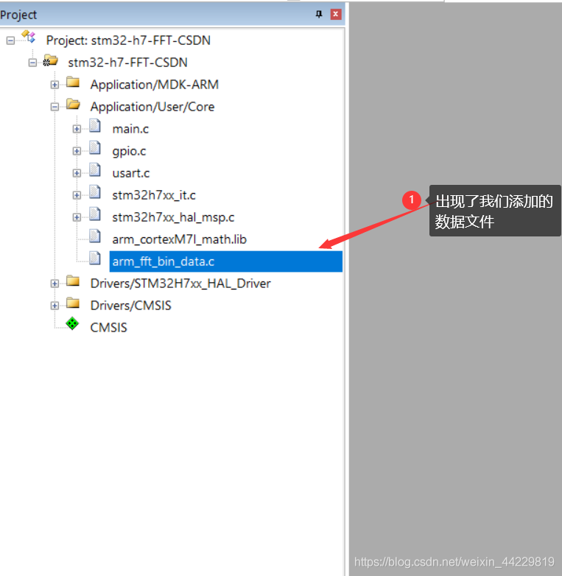Select Drivers/STM32H7xx_HAL_Driver group label
Screen dimensions: 562x576
[180, 284]
